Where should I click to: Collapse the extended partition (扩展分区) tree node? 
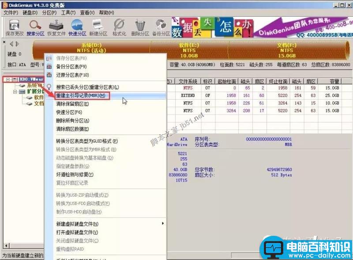click(x=15, y=92)
